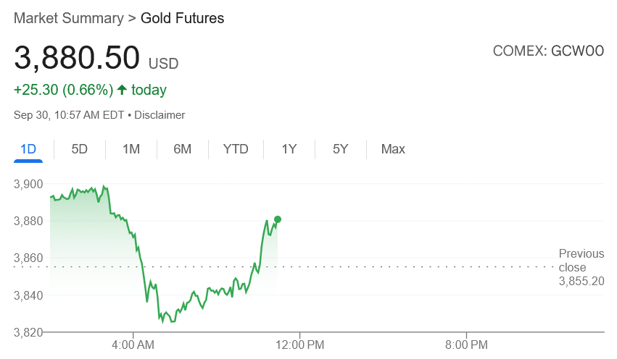Click the 3,880.50 price value
The height and width of the screenshot is (359, 617).
pos(77,58)
